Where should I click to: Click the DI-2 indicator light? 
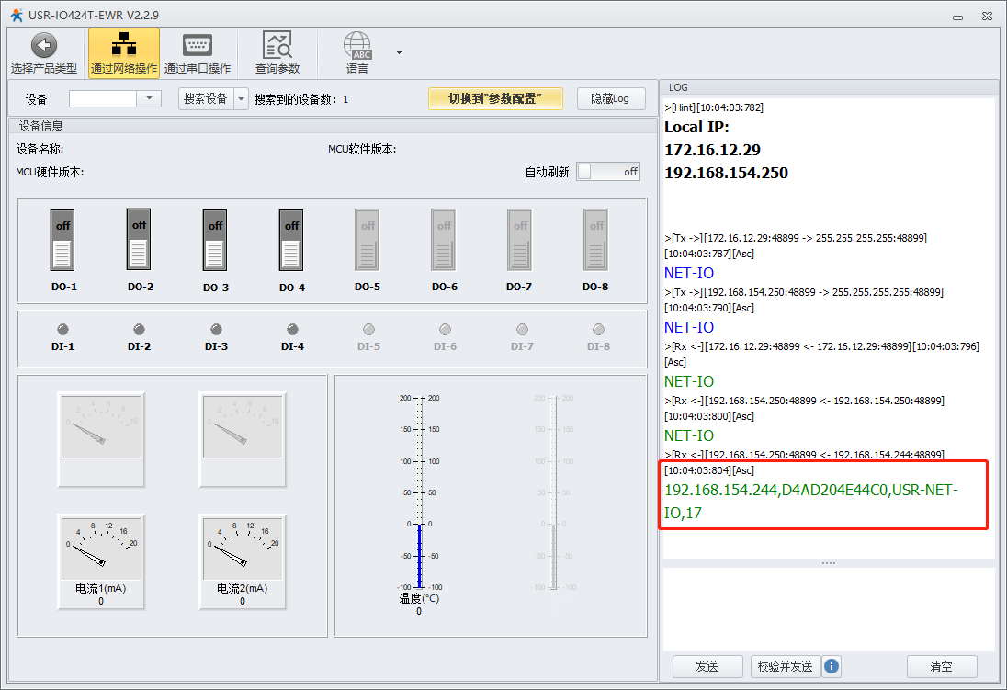(x=140, y=330)
